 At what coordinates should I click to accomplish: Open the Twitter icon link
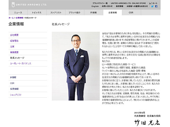pos(152,6)
